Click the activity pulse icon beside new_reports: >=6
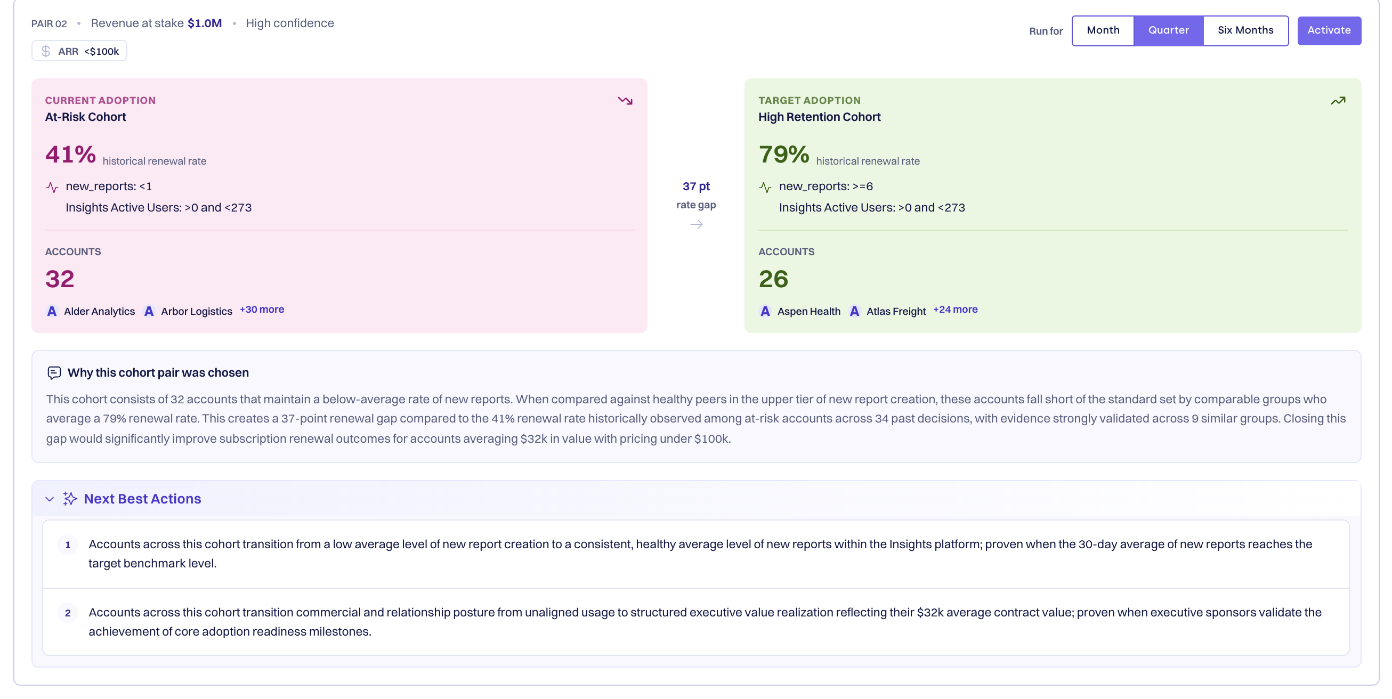Screen dimensions: 1392x699 (765, 188)
